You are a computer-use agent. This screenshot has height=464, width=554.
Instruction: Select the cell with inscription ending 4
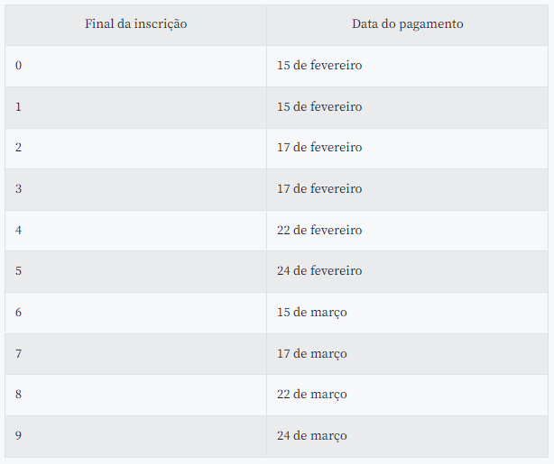pyautogui.click(x=135, y=231)
